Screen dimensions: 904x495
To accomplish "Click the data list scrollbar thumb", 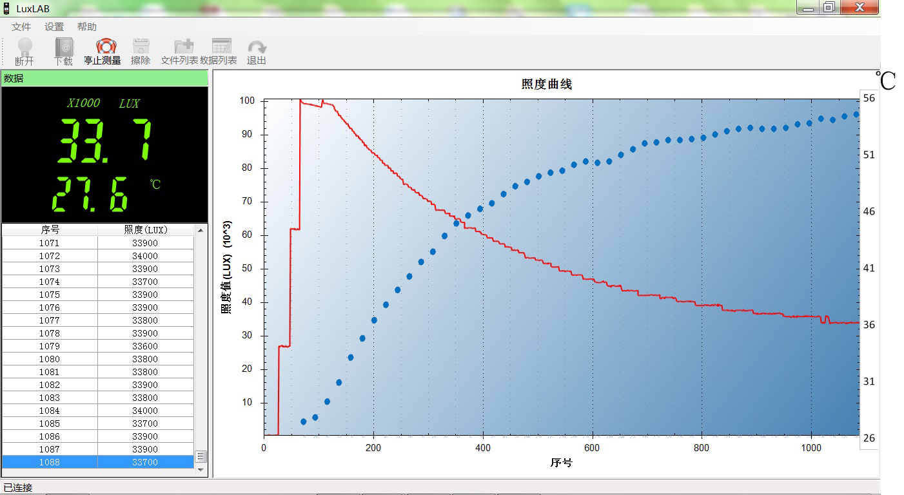I will click(x=201, y=456).
